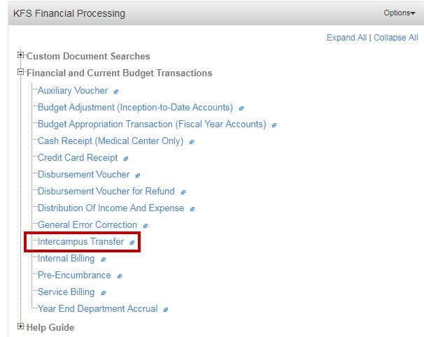Open Distribution Of Income And Expense
Screen dimensions: 424x337
(111, 208)
